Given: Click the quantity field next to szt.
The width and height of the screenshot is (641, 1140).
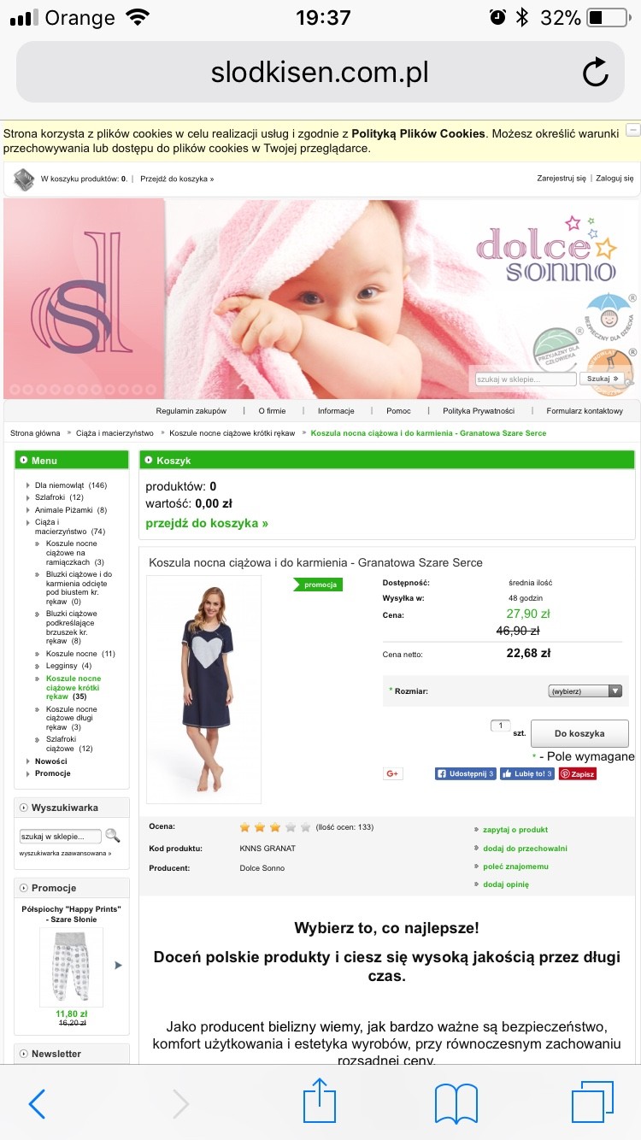Looking at the screenshot, I should tap(500, 726).
